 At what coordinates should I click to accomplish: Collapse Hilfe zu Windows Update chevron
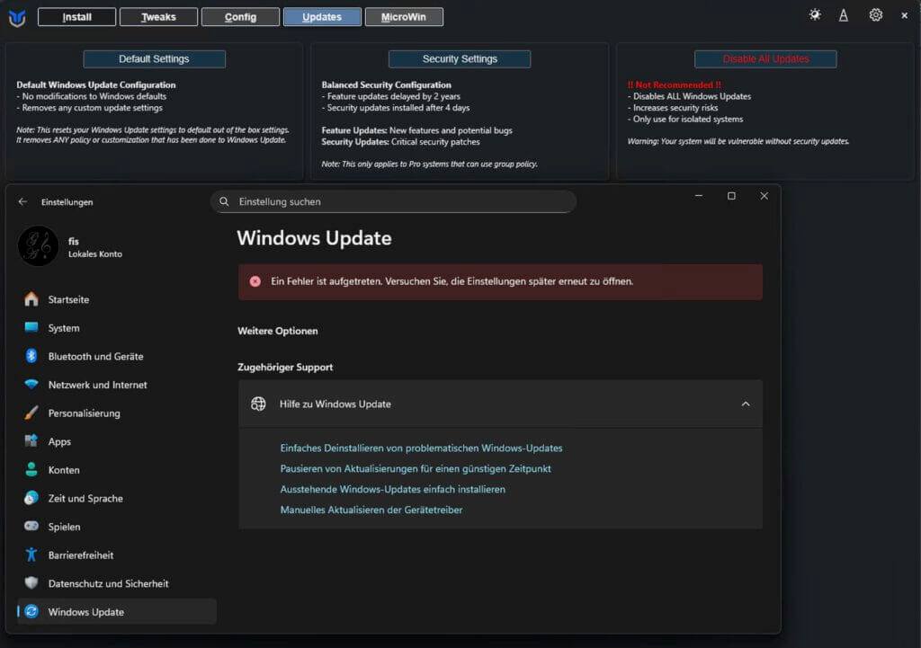pos(746,404)
